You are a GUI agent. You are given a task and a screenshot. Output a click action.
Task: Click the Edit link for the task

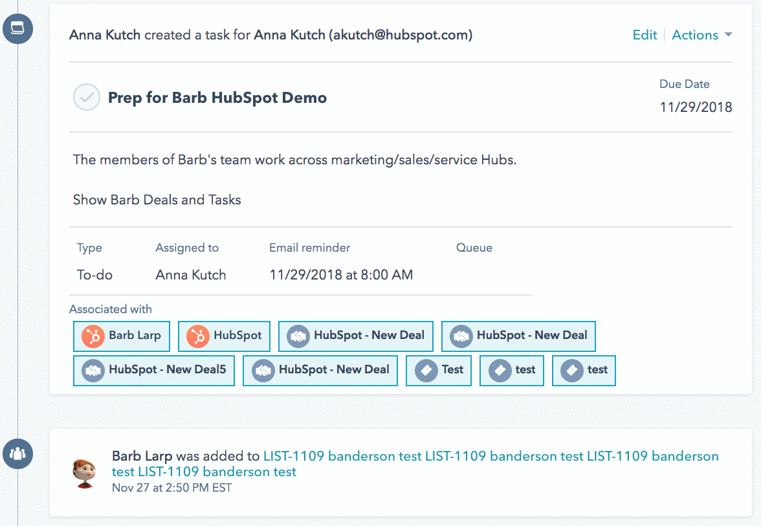click(645, 35)
